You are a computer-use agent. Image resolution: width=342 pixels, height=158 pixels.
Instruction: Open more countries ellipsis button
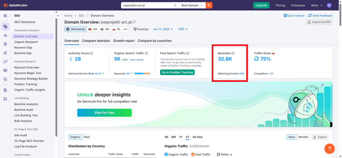[126, 29]
